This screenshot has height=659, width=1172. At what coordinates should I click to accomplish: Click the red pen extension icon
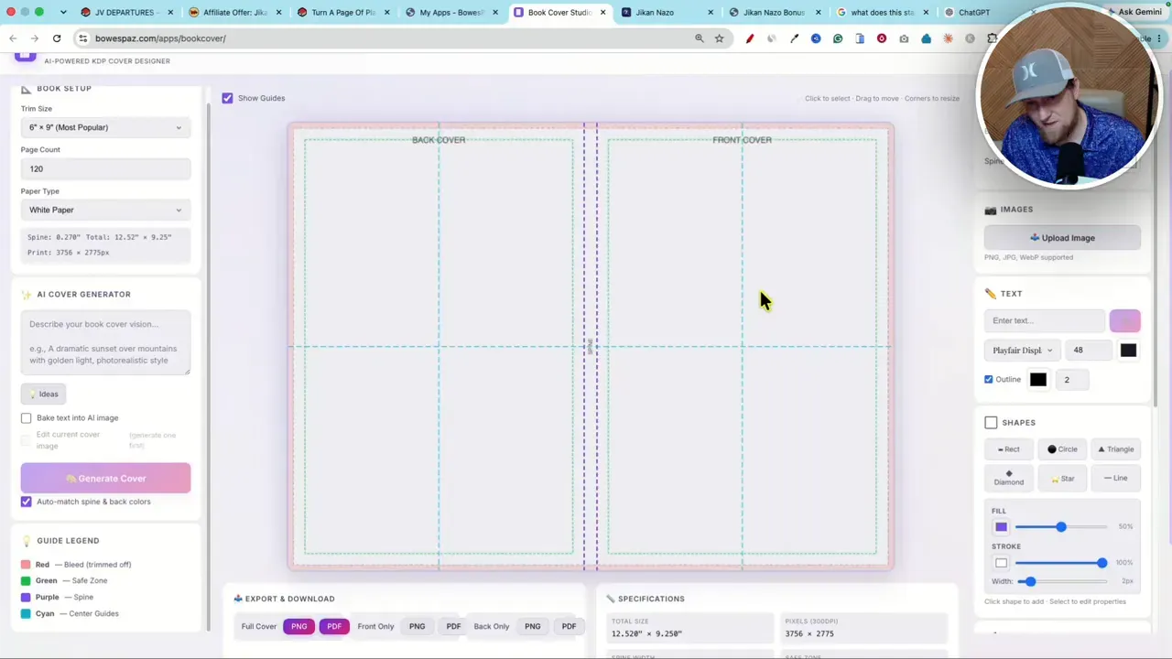click(750, 38)
